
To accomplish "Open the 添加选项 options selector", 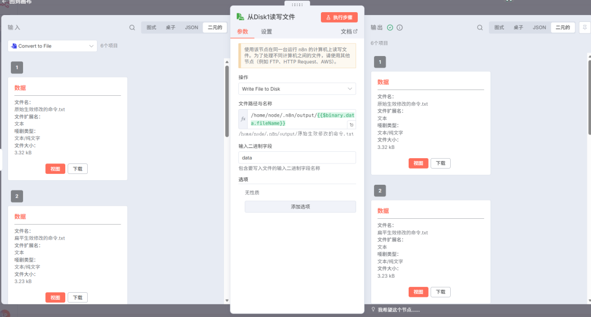I will (300, 207).
